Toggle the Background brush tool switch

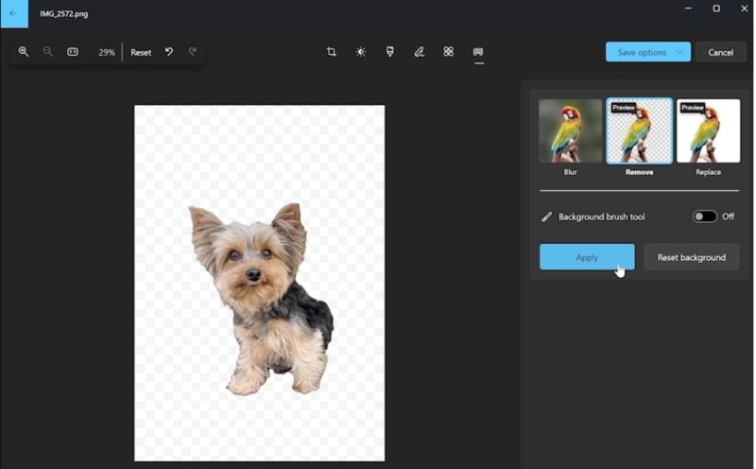click(x=704, y=217)
